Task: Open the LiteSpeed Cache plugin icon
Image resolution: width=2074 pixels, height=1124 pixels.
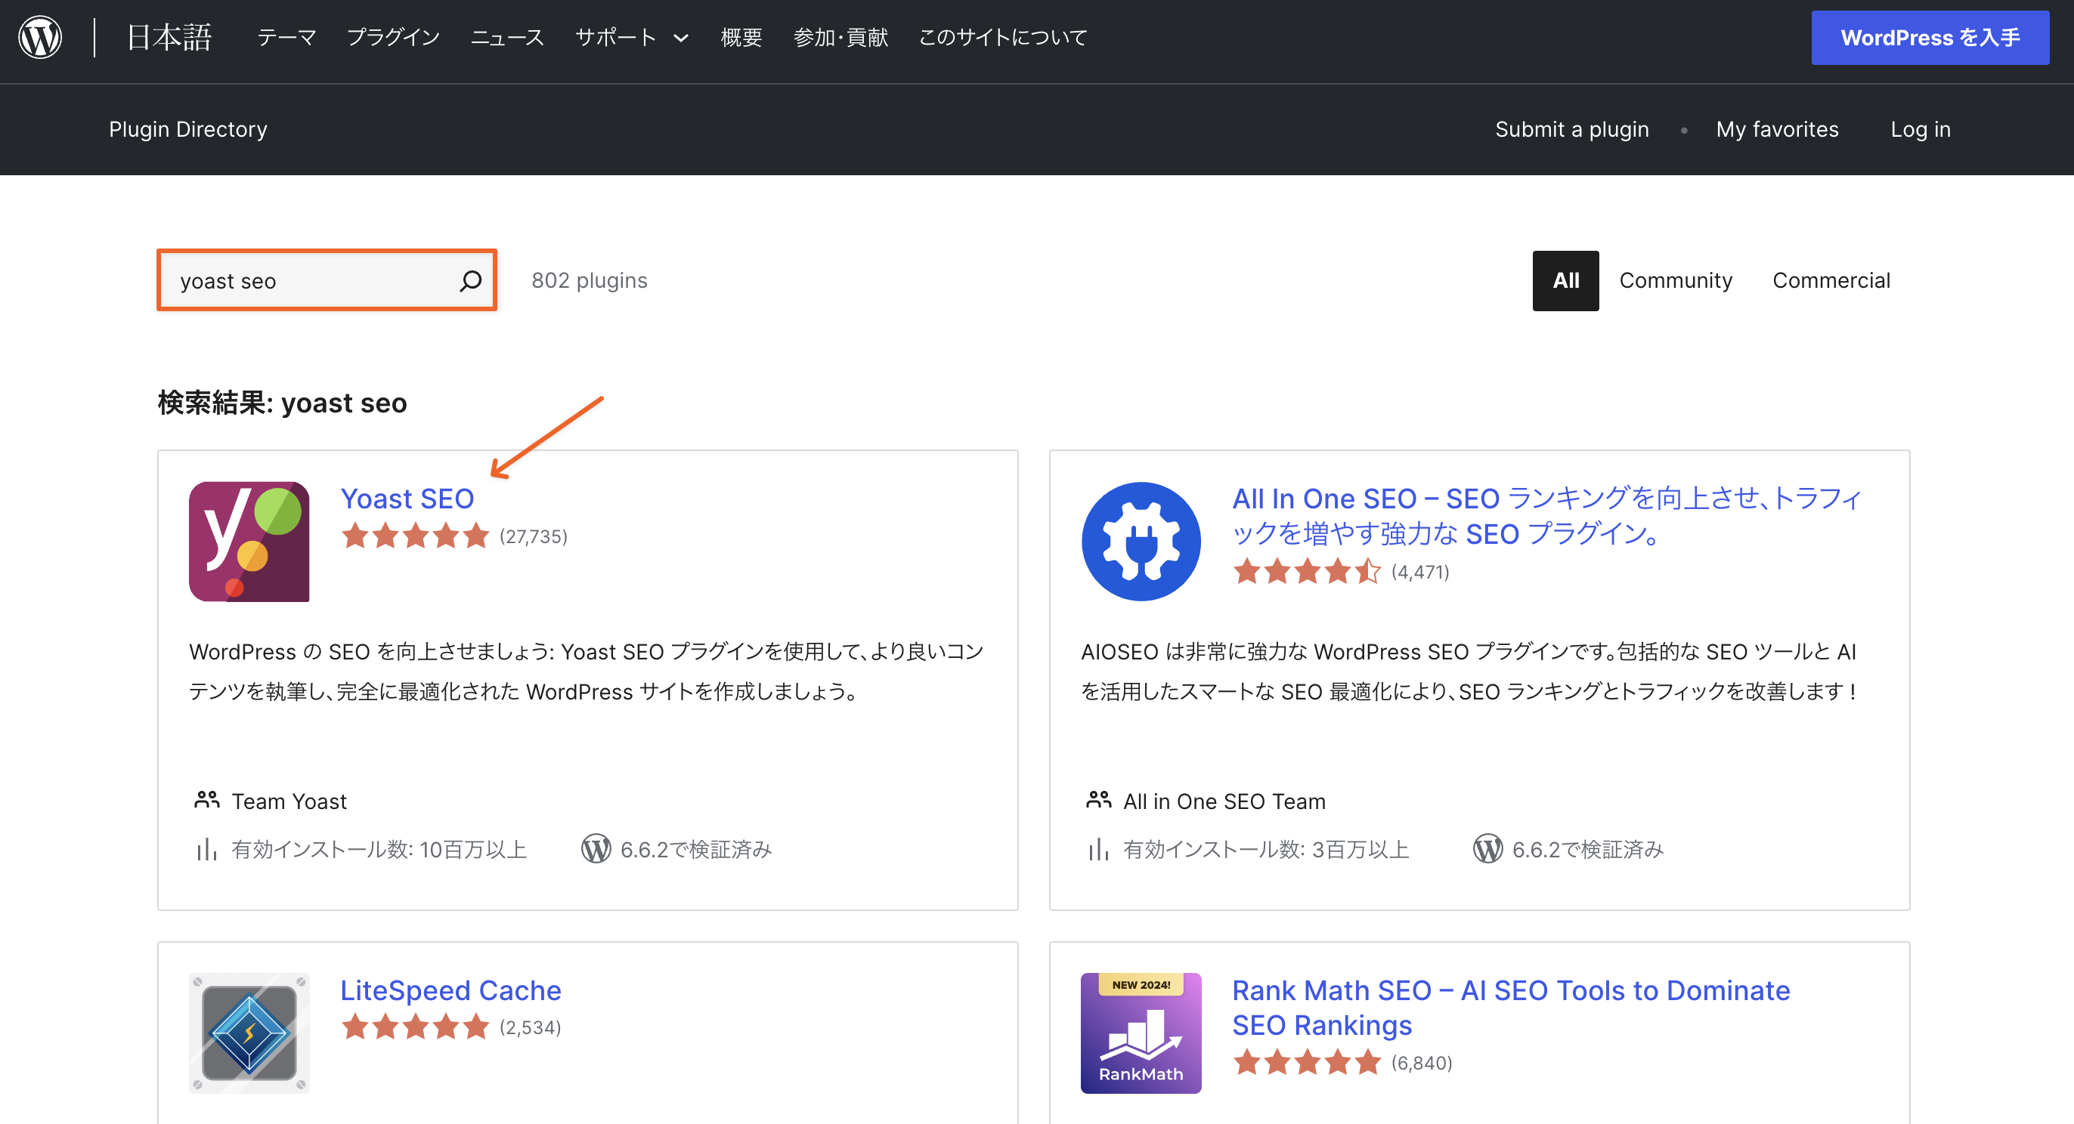Action: click(x=249, y=1033)
